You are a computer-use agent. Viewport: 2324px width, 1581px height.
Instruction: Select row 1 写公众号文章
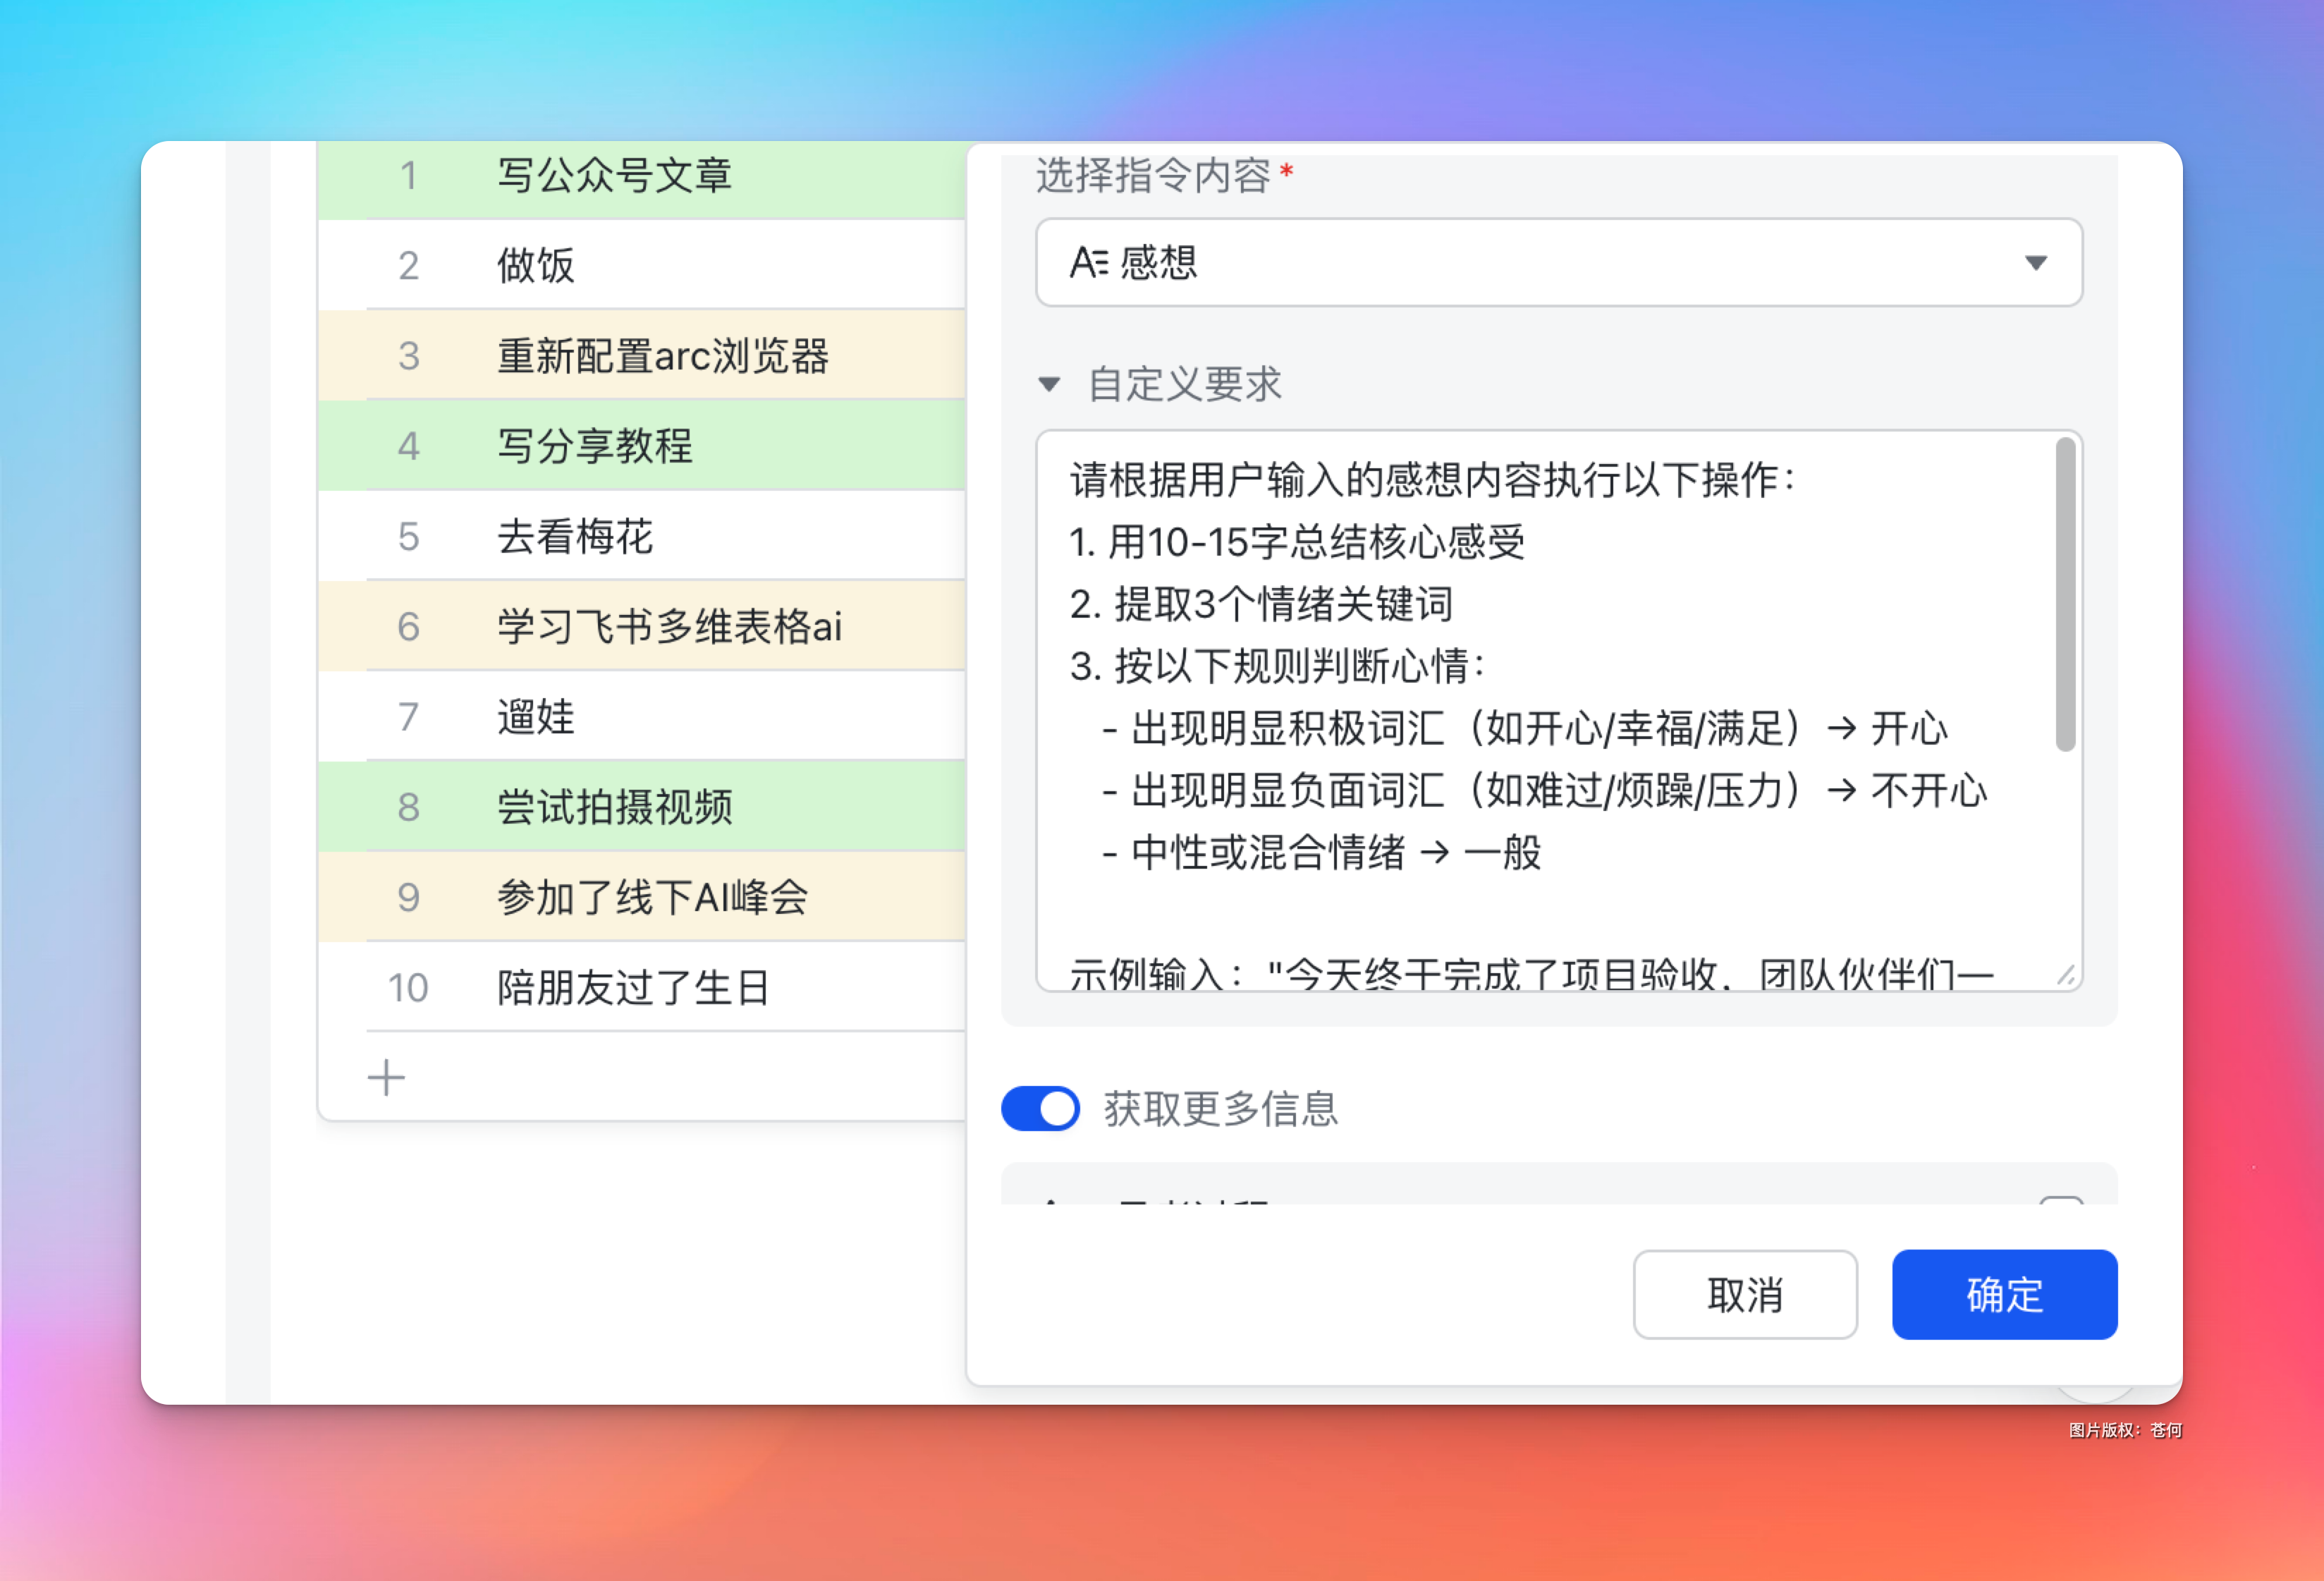[x=614, y=176]
